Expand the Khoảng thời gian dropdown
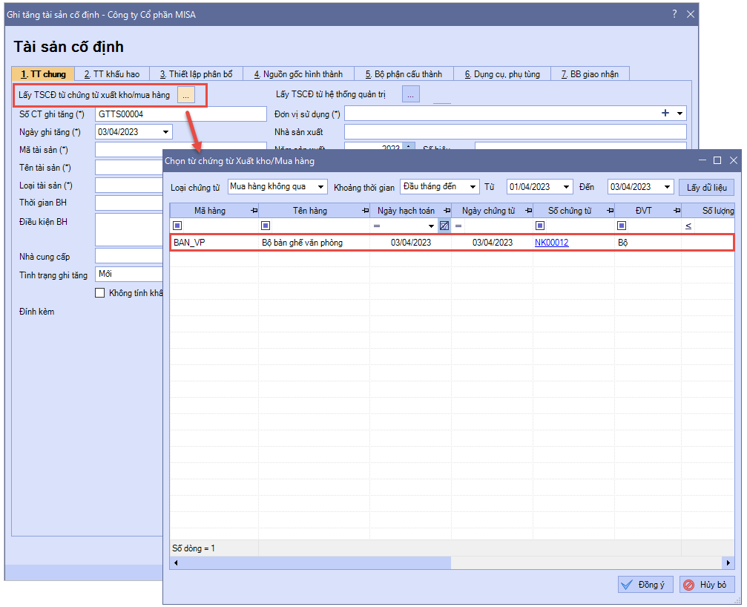The image size is (747, 607). point(473,187)
